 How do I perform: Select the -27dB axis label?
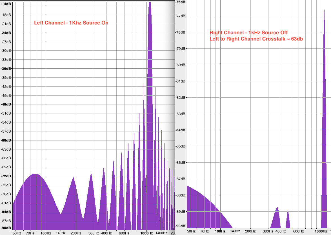6,42
